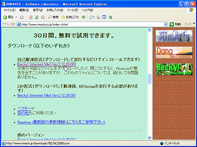Viewport: 197px width, 147px height.
Task: Click the status bar page icon
Action: 3,143
